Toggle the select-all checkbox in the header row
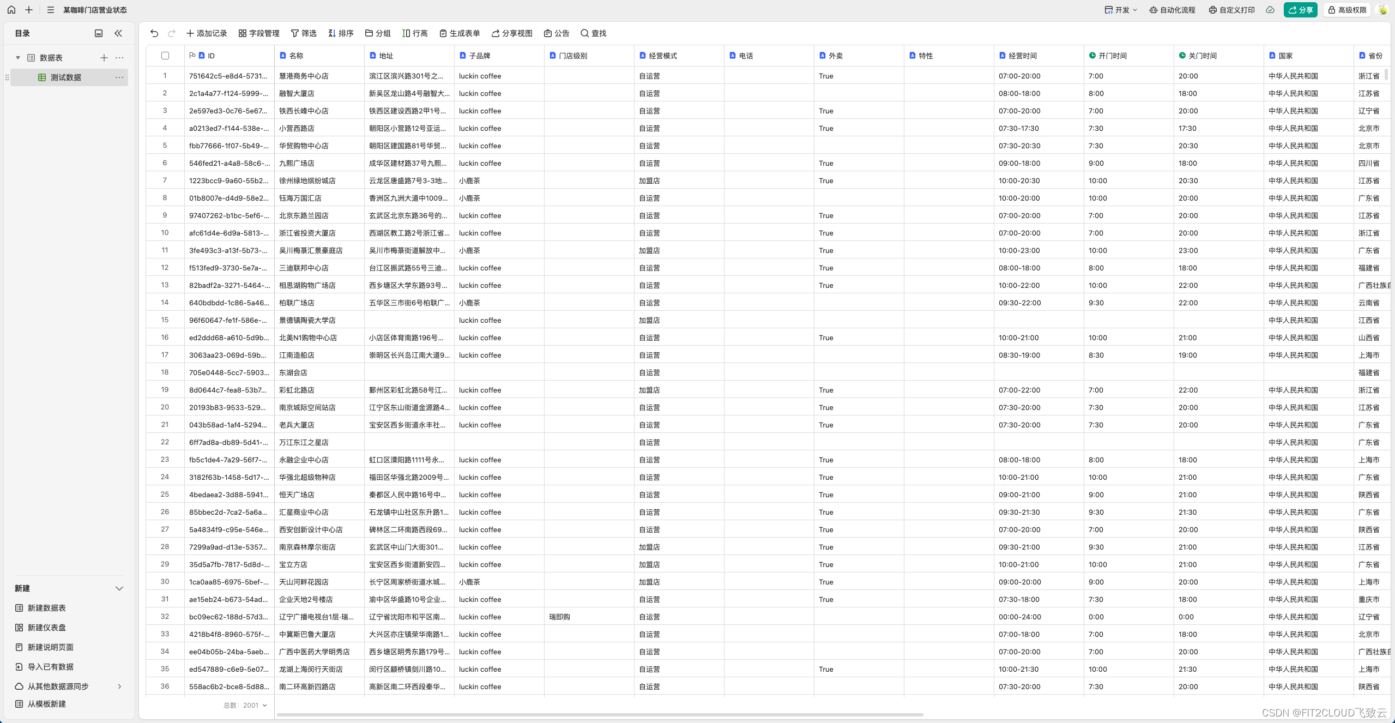 (x=165, y=56)
